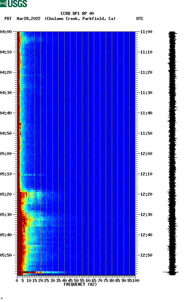This screenshot has height=302, width=187.
Task: Click the 25 Hz frequency tick label
Action: coord(46,281)
